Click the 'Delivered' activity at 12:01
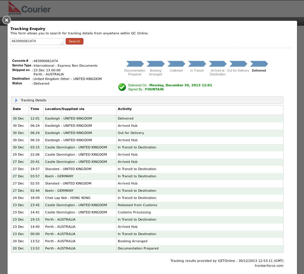 [126, 118]
